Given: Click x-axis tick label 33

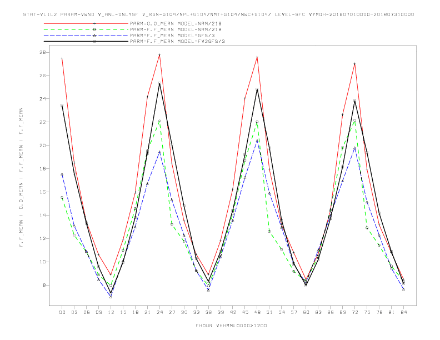Looking at the screenshot, I should click(x=196, y=312).
